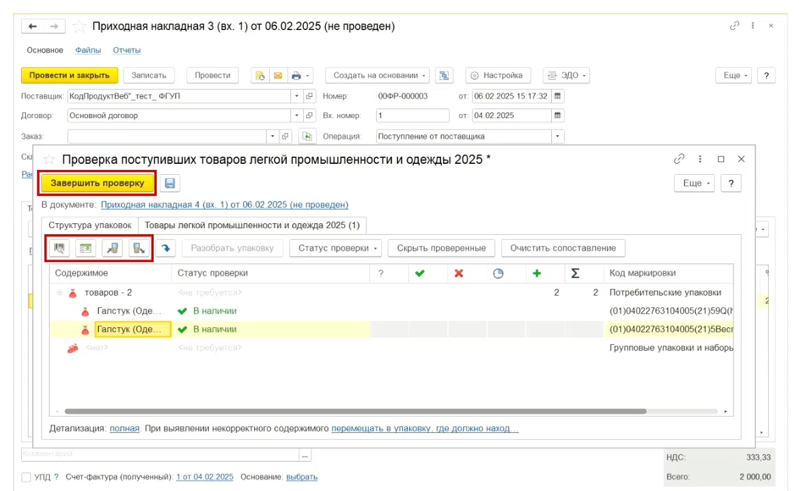Image resolution: width=799 pixels, height=491 pixels.
Task: Click the barcode scanner icon in the toolbar
Action: (x=59, y=249)
